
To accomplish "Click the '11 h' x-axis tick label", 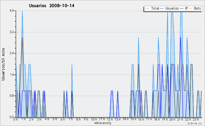I will tap(102, 119).
